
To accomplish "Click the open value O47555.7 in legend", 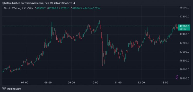I will pos(40,8).
